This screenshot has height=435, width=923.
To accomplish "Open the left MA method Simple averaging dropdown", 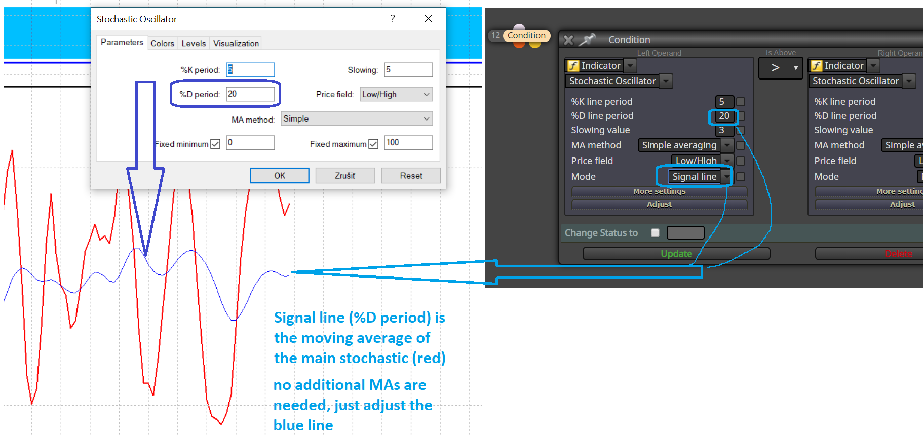I will click(x=727, y=145).
